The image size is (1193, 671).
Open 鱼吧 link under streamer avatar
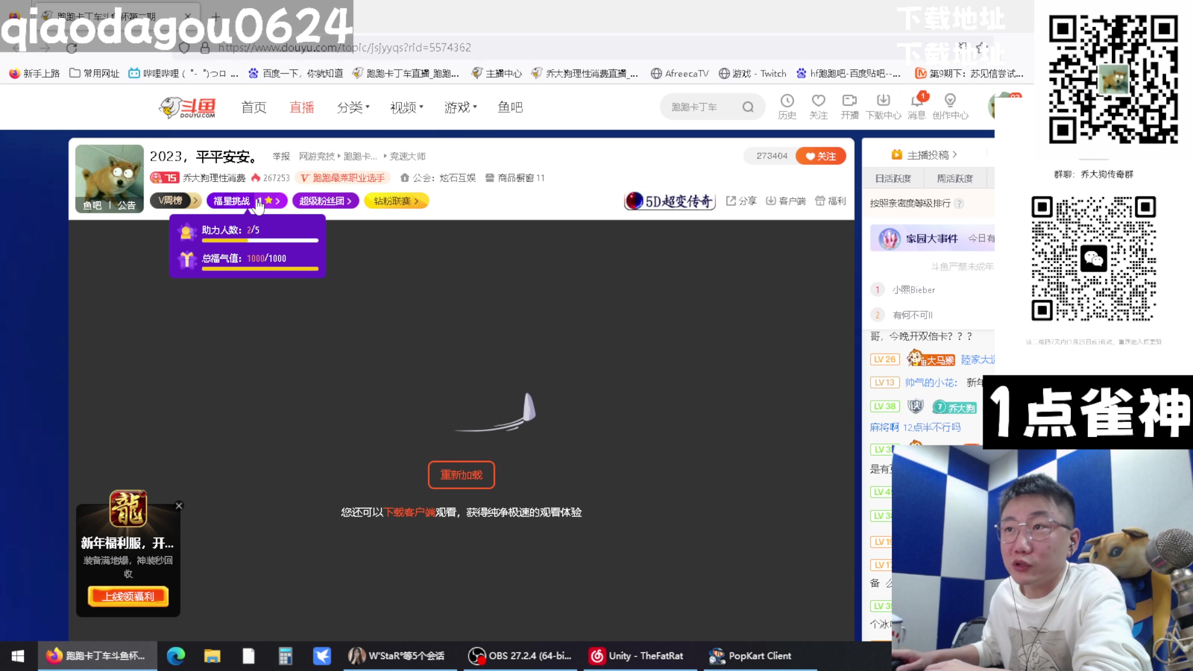(92, 205)
